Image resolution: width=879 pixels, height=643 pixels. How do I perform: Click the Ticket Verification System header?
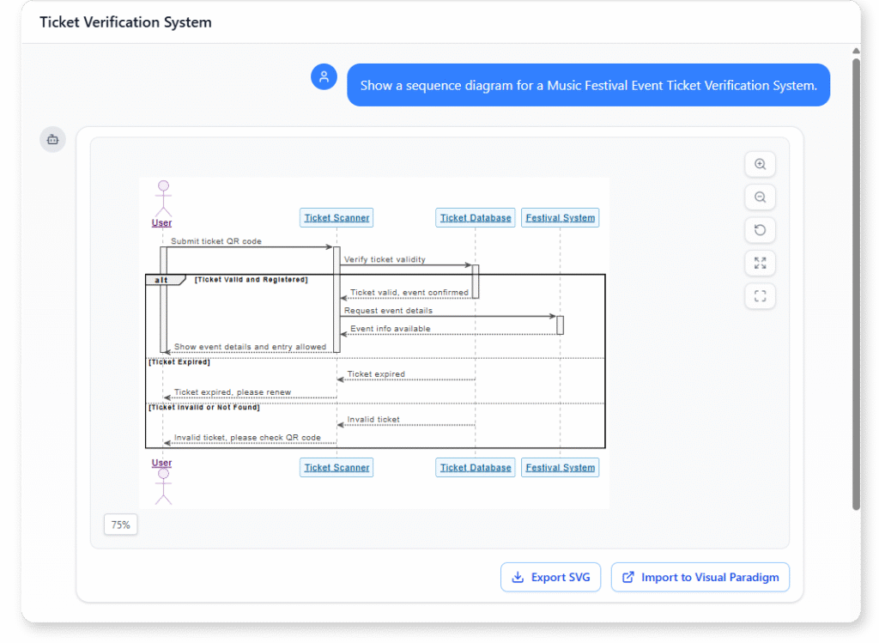click(x=125, y=21)
